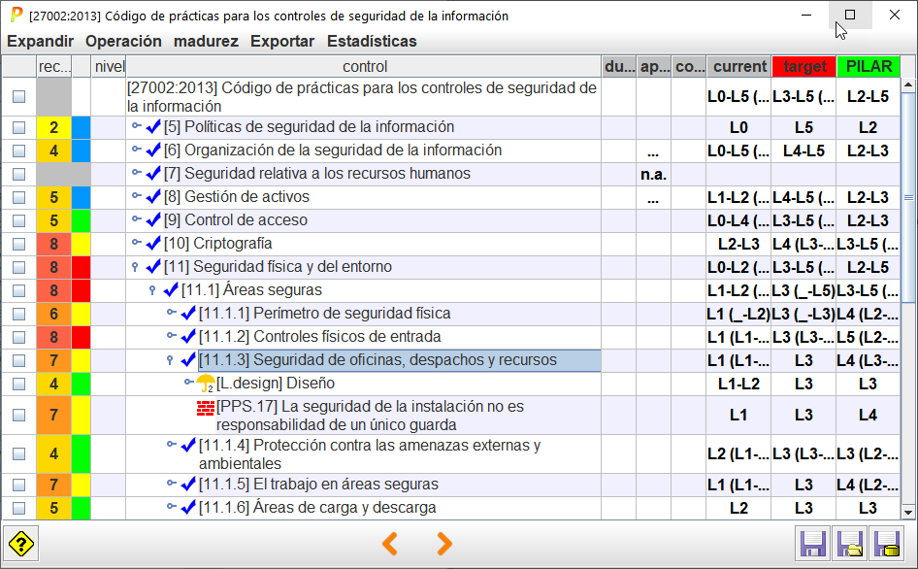This screenshot has height=569, width=918.
Task: Click the orange right arrow icon
Action: coord(443,544)
